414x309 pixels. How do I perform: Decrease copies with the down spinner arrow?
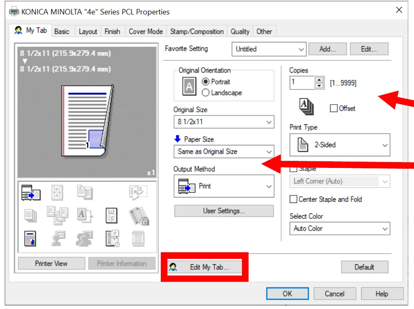[x=320, y=86]
